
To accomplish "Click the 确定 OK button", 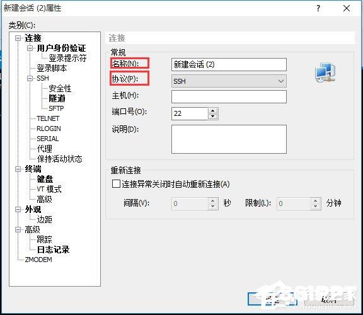I will (x=272, y=299).
